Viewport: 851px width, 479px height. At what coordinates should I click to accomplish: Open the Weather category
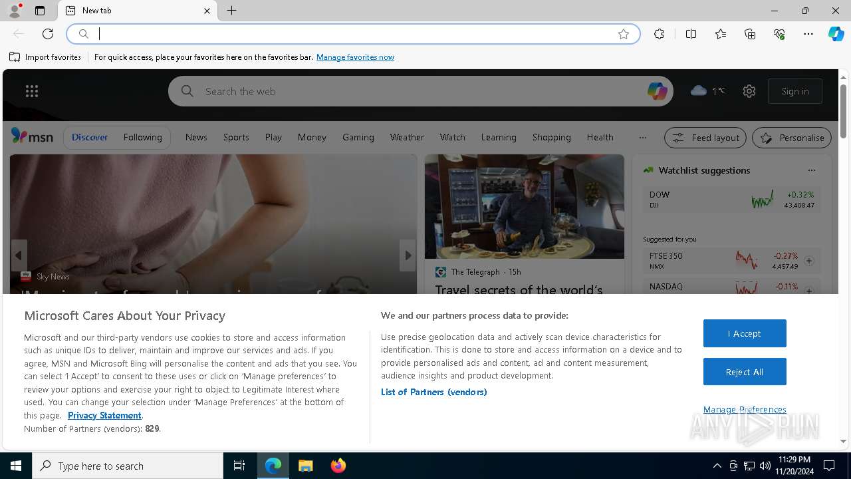(x=407, y=137)
